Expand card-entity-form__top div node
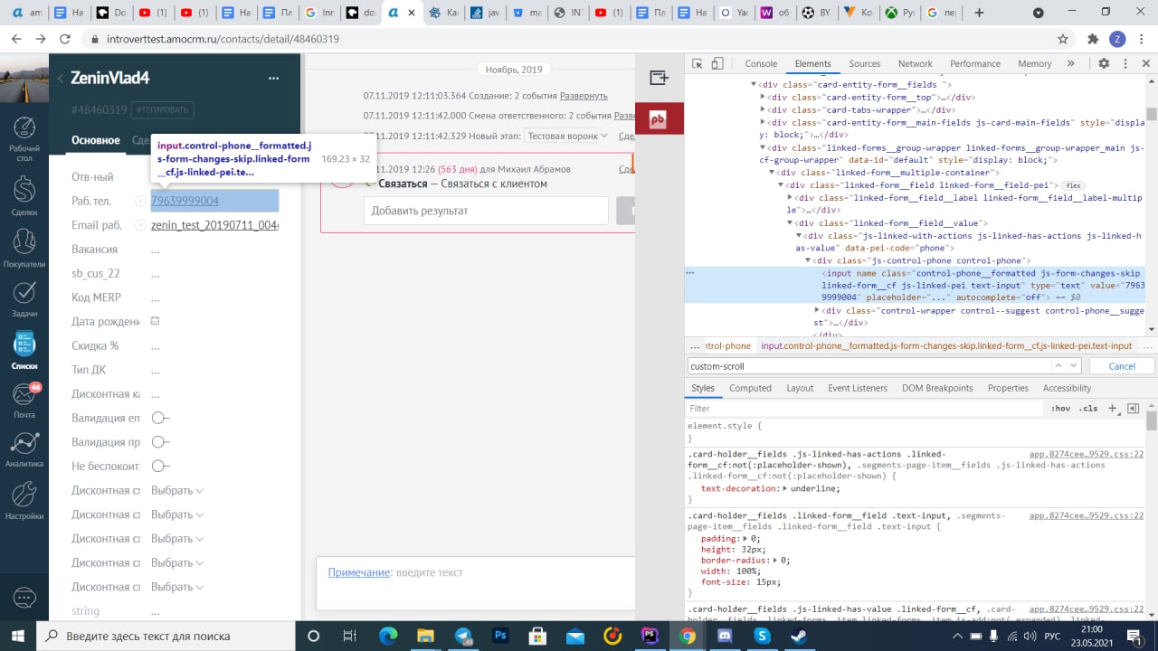 (x=764, y=98)
